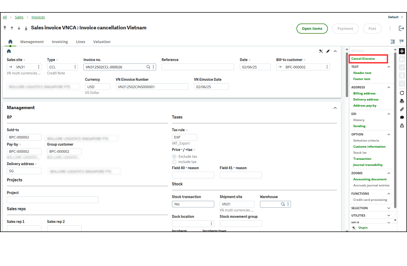The image size is (407, 266).
Task: Collapse the ADDRESS group in right panel
Action: (x=389, y=87)
